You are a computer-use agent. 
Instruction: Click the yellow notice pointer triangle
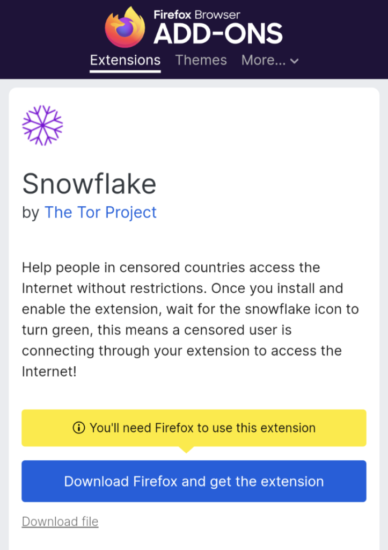click(x=186, y=450)
